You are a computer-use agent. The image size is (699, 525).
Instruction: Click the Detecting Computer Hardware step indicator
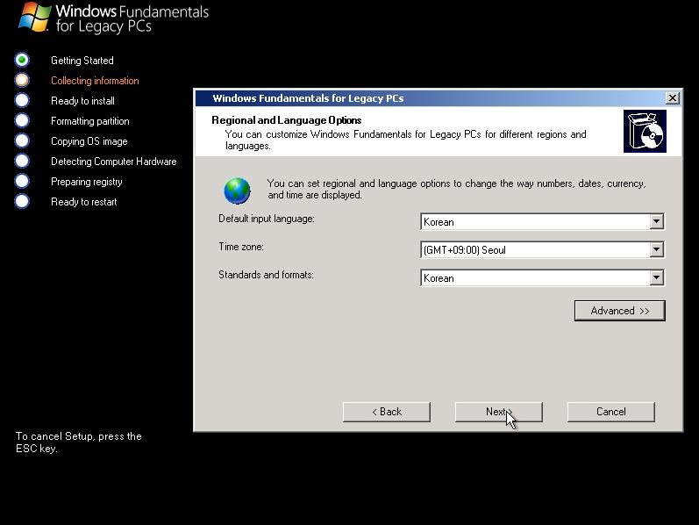(22, 161)
